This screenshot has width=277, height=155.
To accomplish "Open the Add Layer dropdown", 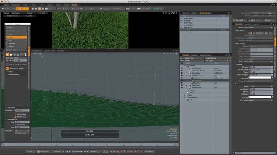I will pyautogui.click(x=216, y=61).
